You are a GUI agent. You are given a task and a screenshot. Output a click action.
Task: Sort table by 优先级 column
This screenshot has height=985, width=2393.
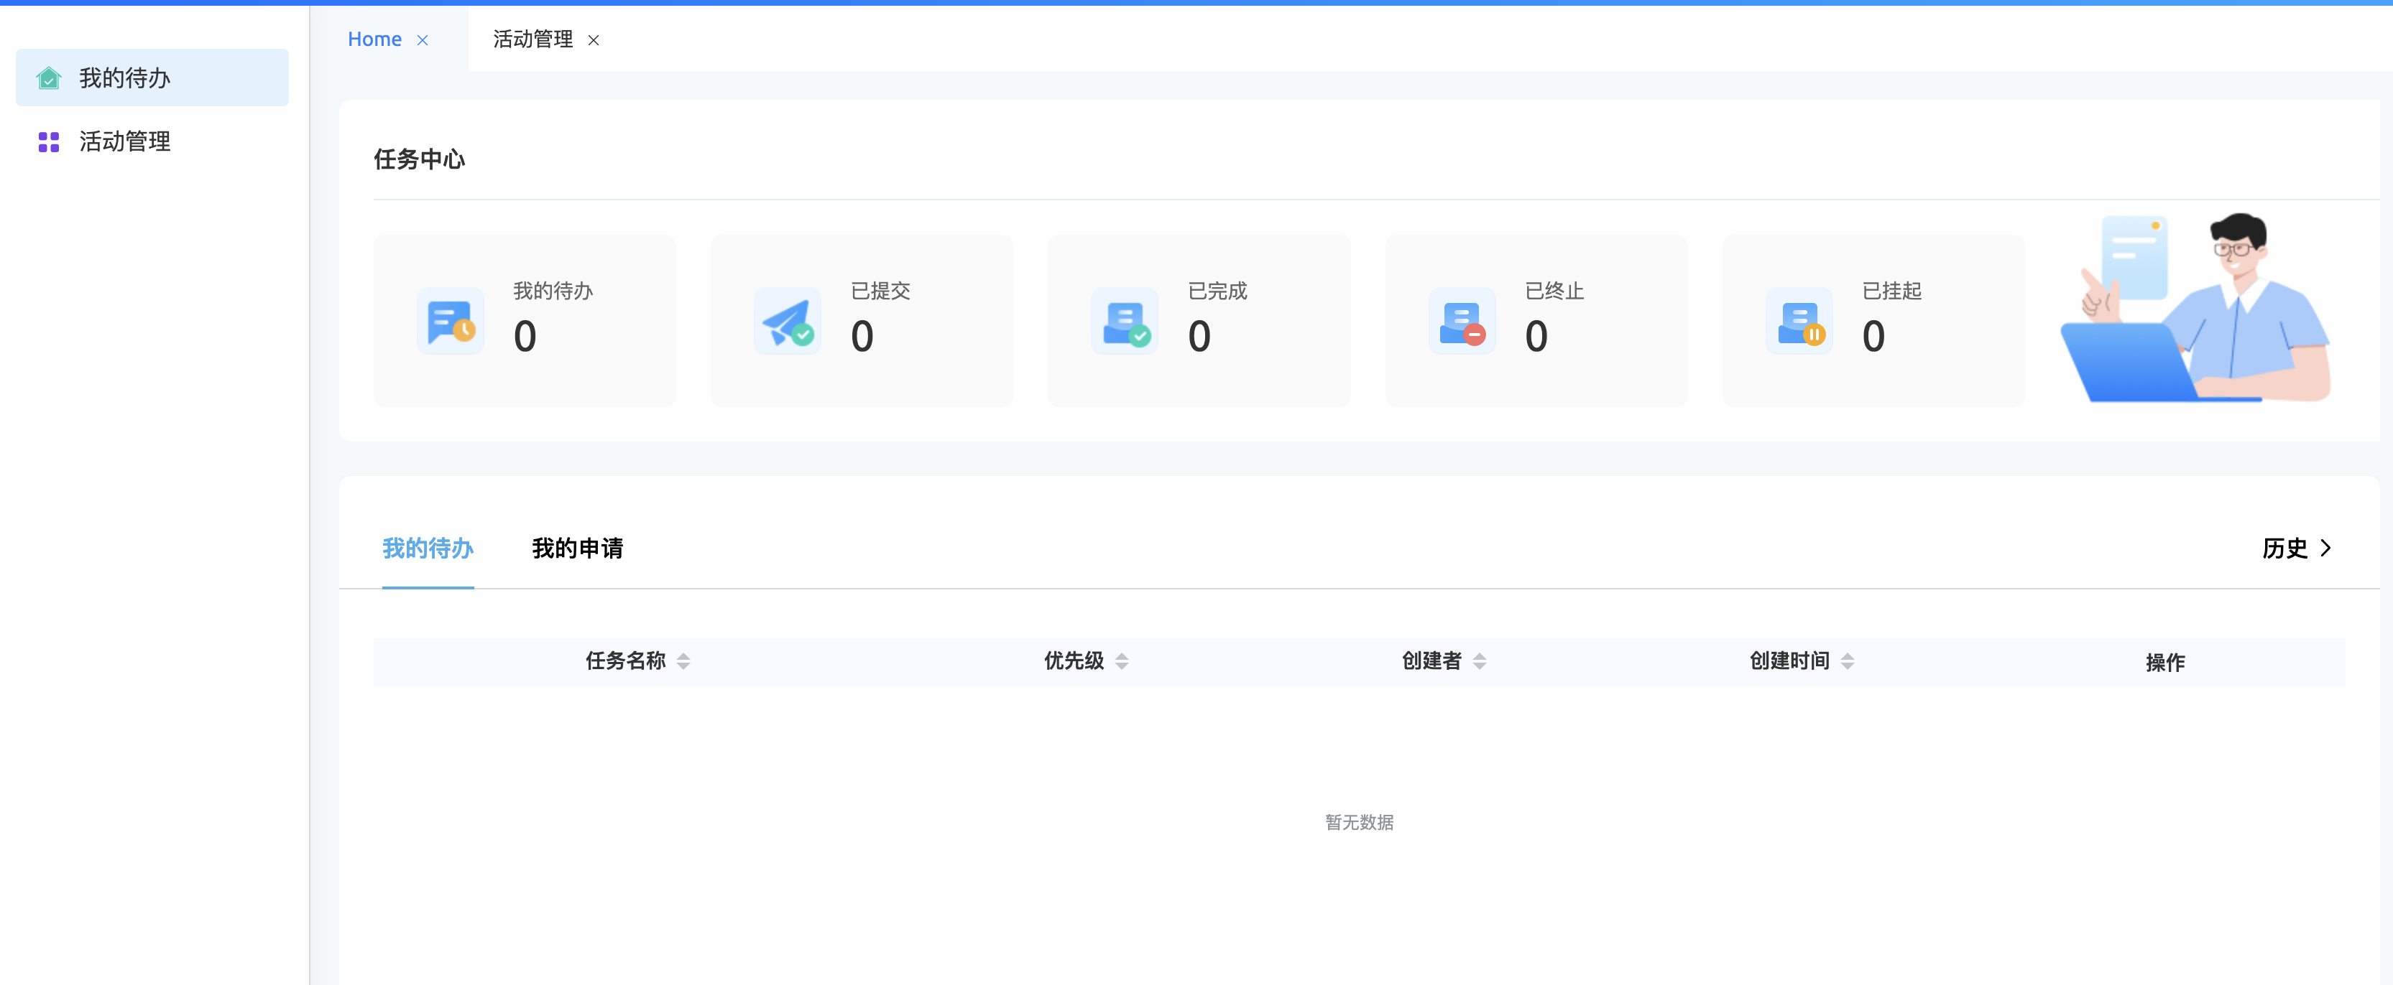(1122, 661)
